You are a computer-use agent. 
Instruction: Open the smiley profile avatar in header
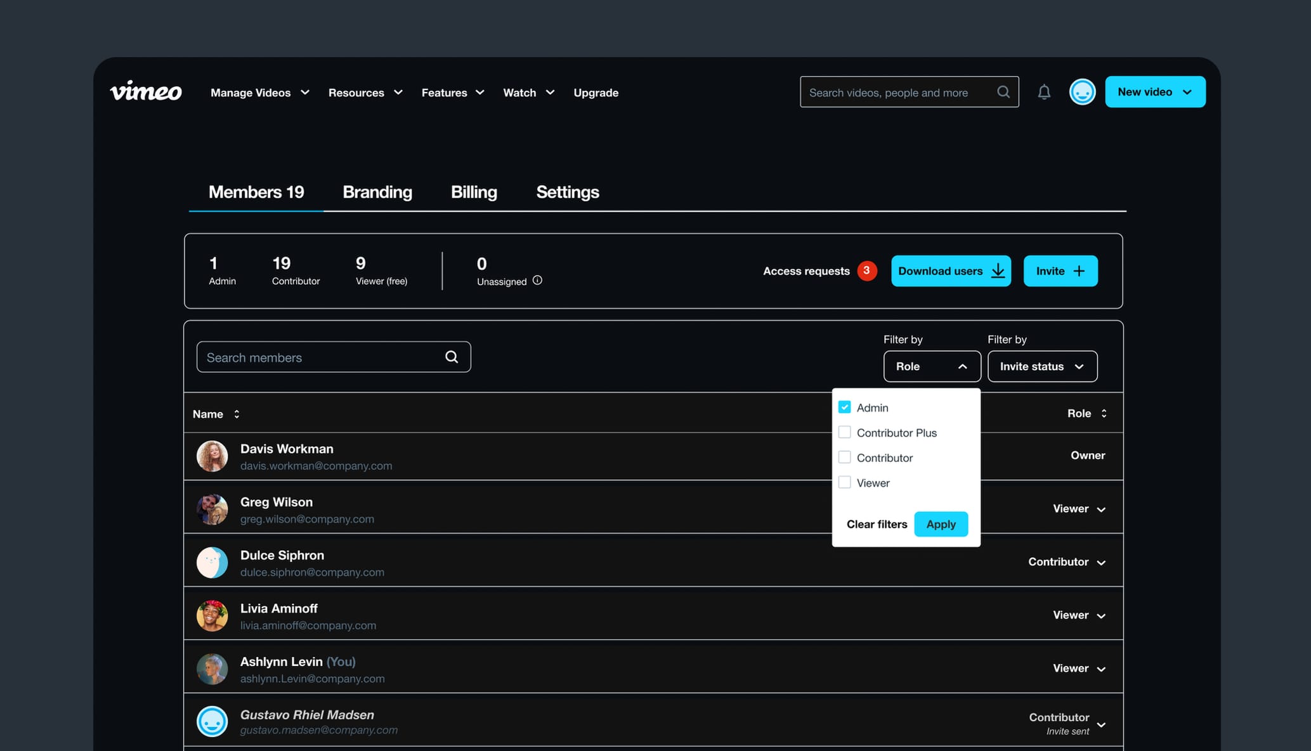[1082, 92]
